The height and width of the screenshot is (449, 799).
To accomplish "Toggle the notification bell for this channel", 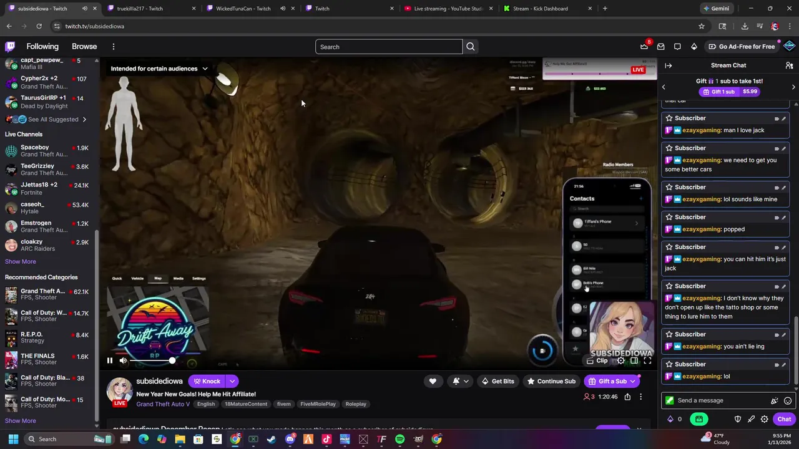I will coord(456,381).
